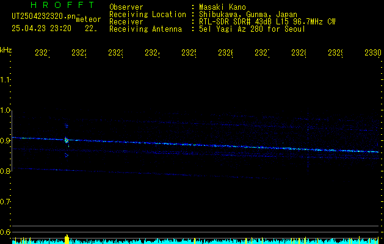Click the 1.1 frequency axis label

5,79
